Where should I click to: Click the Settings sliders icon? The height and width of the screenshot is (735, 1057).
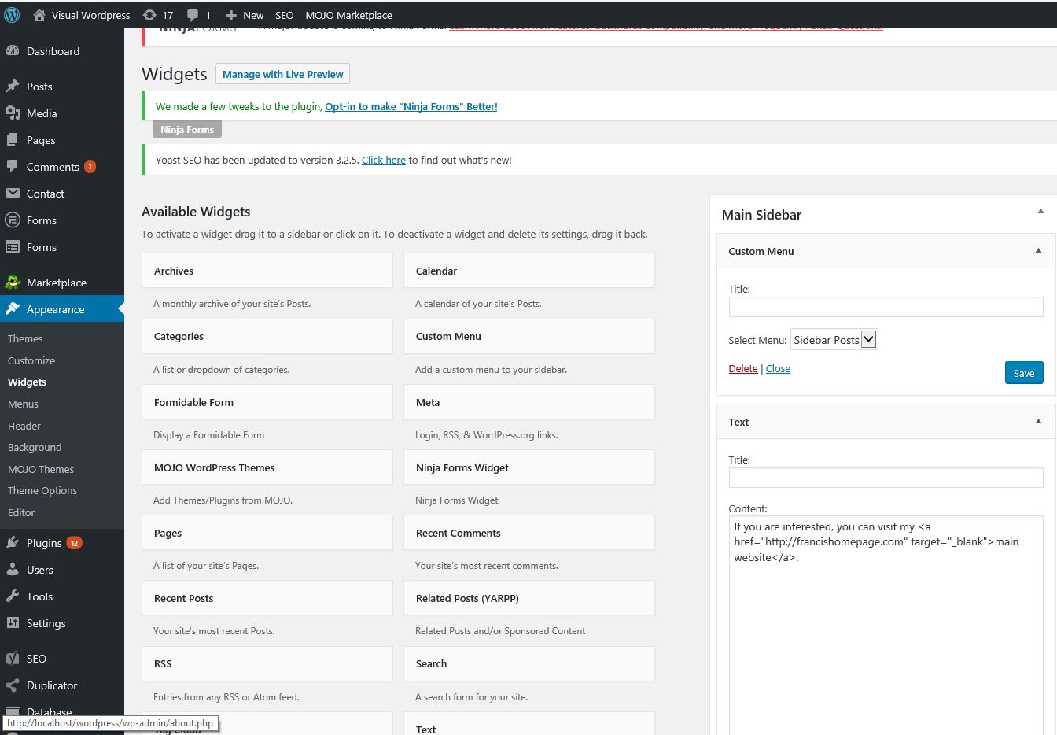[13, 623]
